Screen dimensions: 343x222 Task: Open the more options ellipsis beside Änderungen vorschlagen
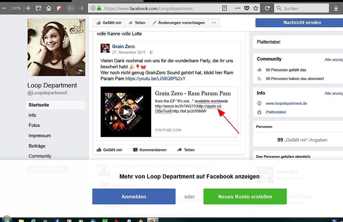[x=214, y=23]
